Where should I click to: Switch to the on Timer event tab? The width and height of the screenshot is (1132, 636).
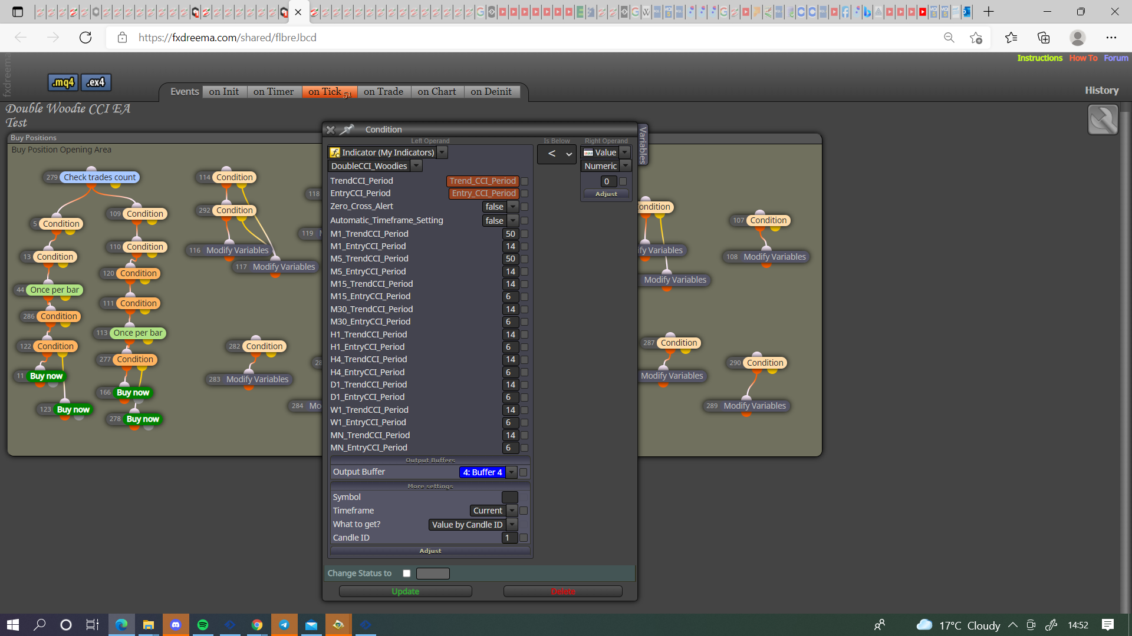point(274,91)
